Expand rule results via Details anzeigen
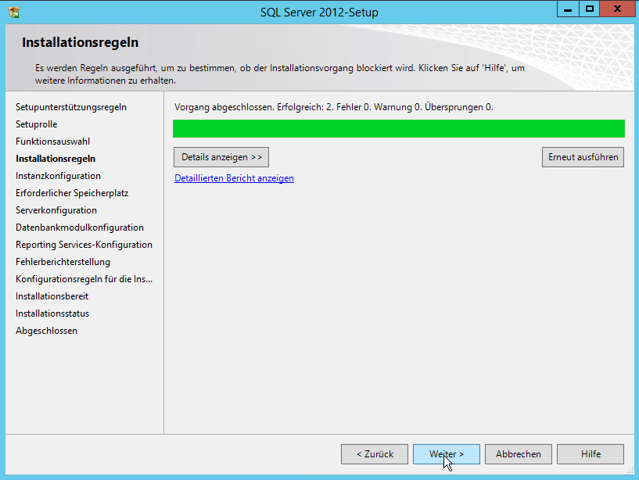This screenshot has height=480, width=639. (x=221, y=157)
